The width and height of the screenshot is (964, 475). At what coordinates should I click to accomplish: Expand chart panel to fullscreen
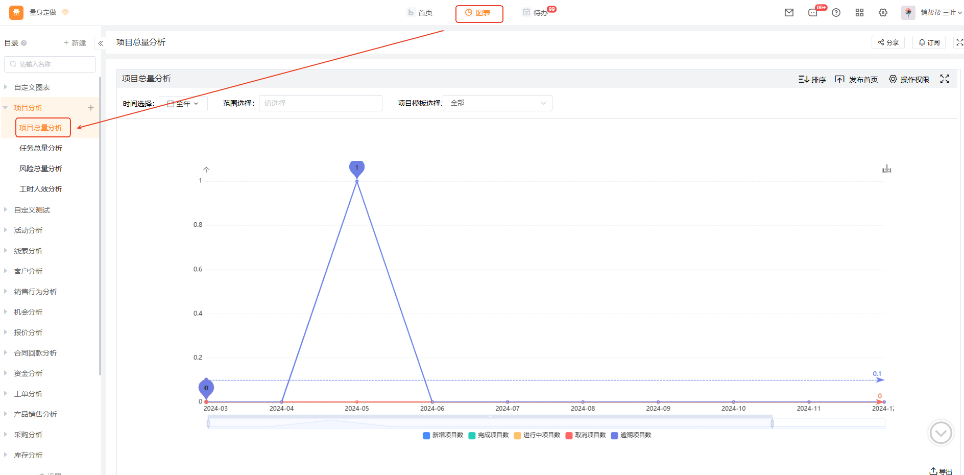[x=944, y=79]
